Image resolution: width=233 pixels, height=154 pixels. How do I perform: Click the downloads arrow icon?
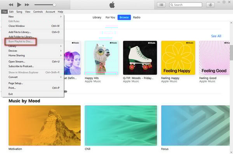tap(210, 5)
